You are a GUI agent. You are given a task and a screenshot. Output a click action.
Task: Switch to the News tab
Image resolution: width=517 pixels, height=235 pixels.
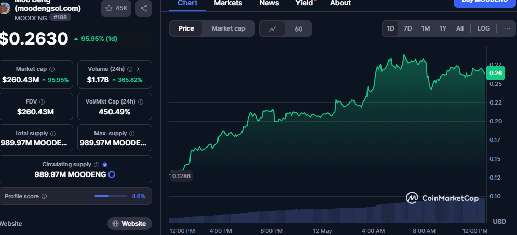(269, 3)
